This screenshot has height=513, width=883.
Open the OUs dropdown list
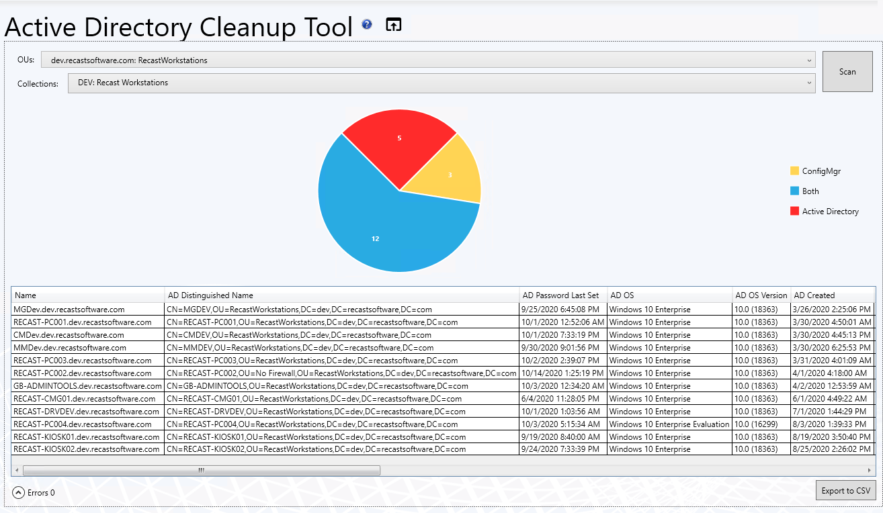point(428,60)
